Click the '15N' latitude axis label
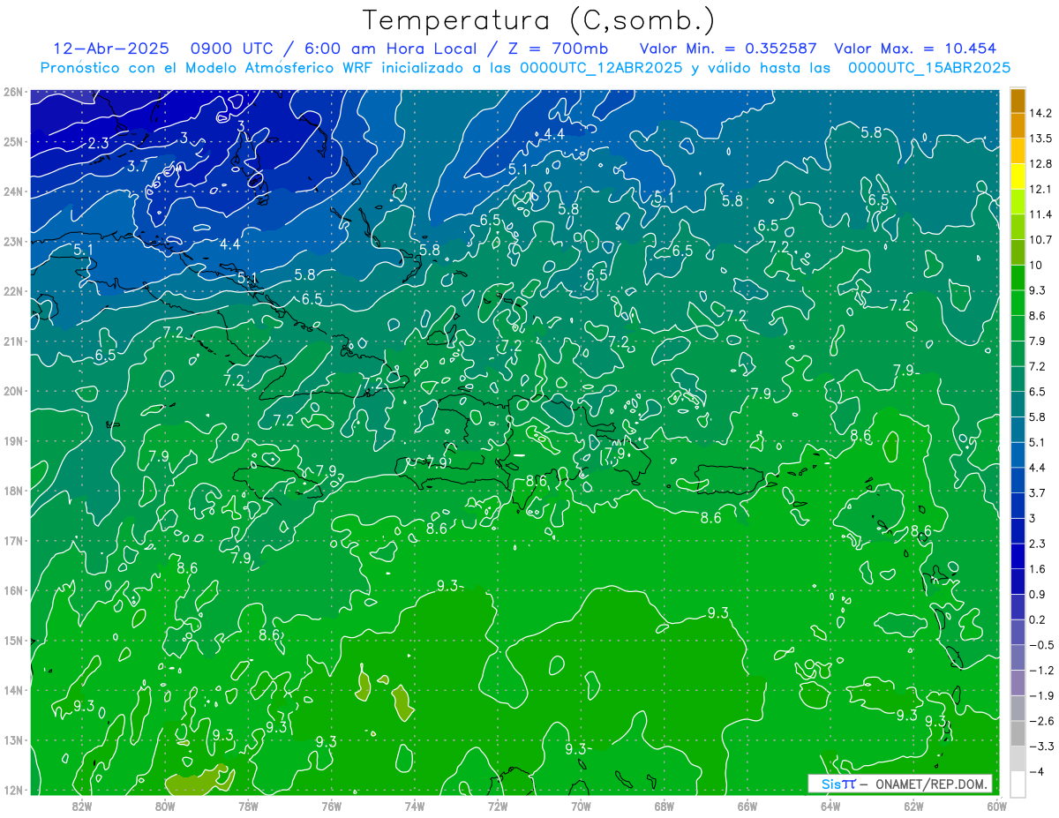The image size is (1059, 818). [12, 640]
